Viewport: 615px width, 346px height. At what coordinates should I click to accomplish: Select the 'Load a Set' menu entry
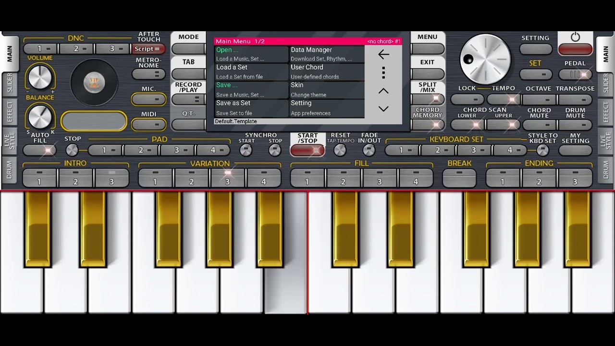point(251,72)
